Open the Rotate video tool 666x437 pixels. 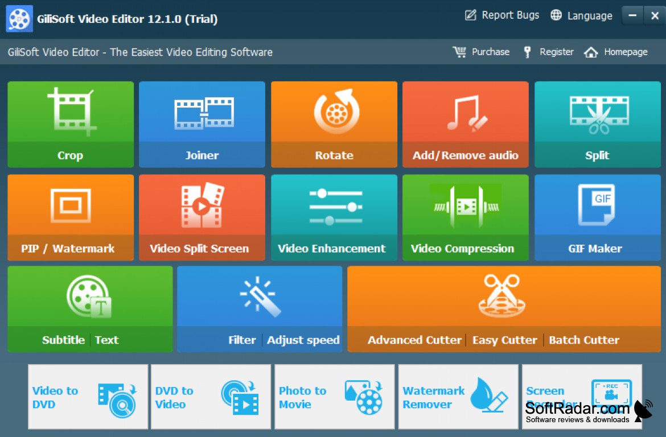tap(334, 125)
